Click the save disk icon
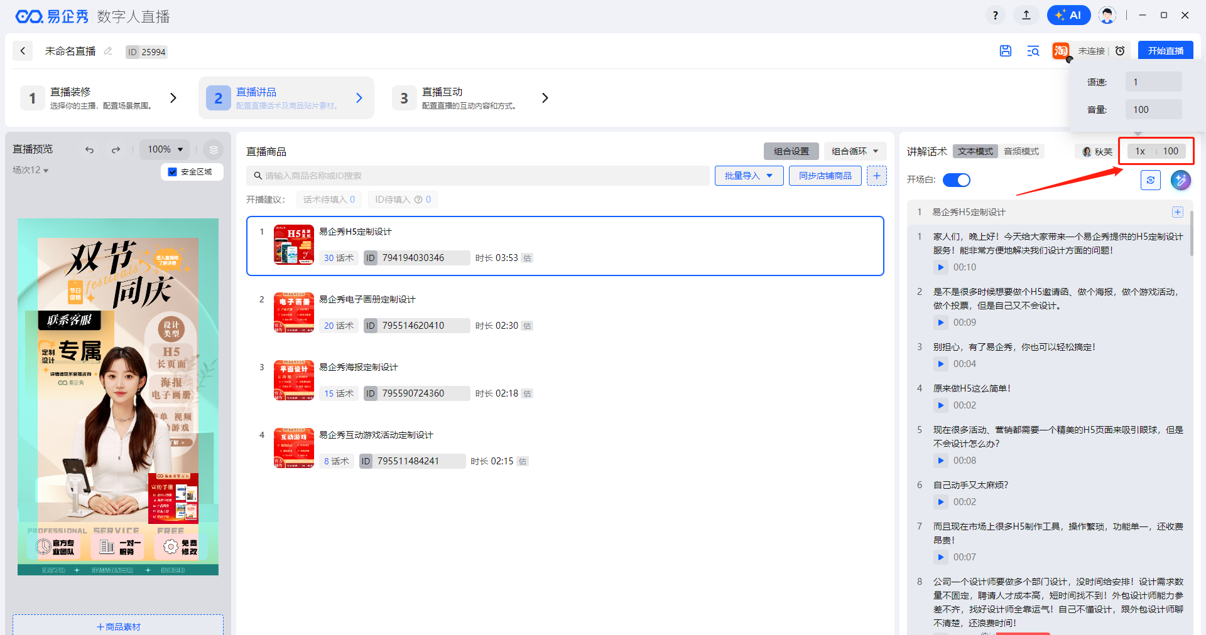 [x=1006, y=51]
